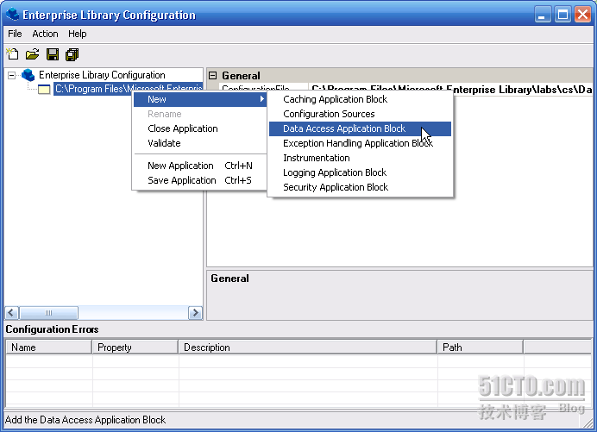Viewport: 597px width, 432px height.
Task: Choose Close Application in context menu
Action: (x=200, y=128)
